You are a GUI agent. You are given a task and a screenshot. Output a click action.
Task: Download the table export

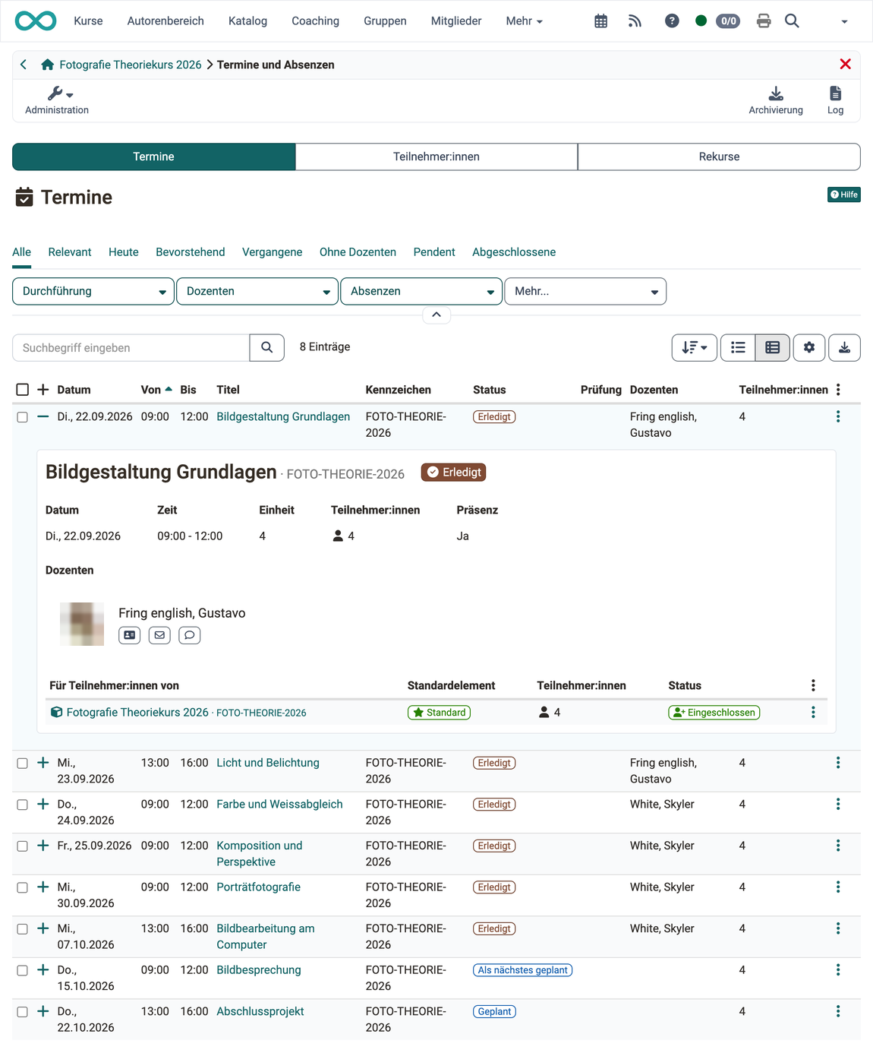[x=844, y=348]
